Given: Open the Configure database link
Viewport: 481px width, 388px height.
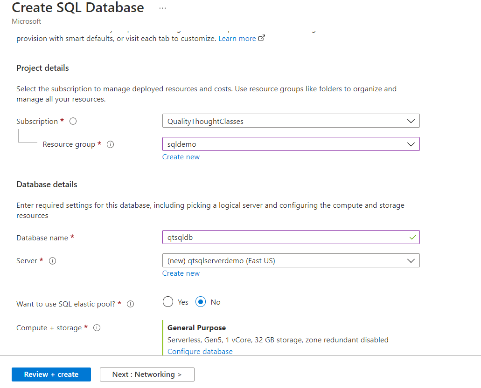Looking at the screenshot, I should coord(200,352).
